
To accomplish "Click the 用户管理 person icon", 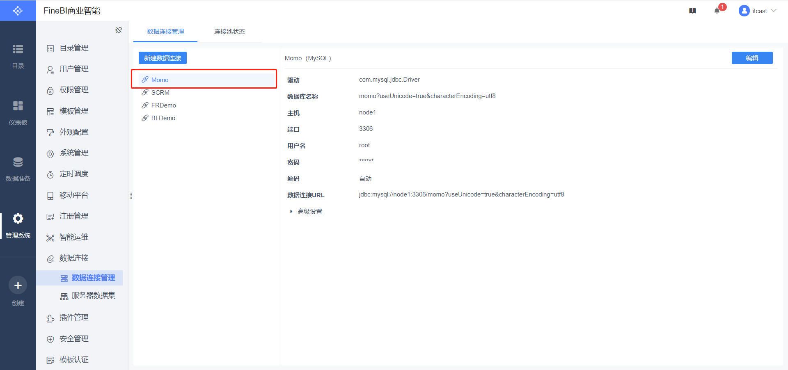I will 50,70.
